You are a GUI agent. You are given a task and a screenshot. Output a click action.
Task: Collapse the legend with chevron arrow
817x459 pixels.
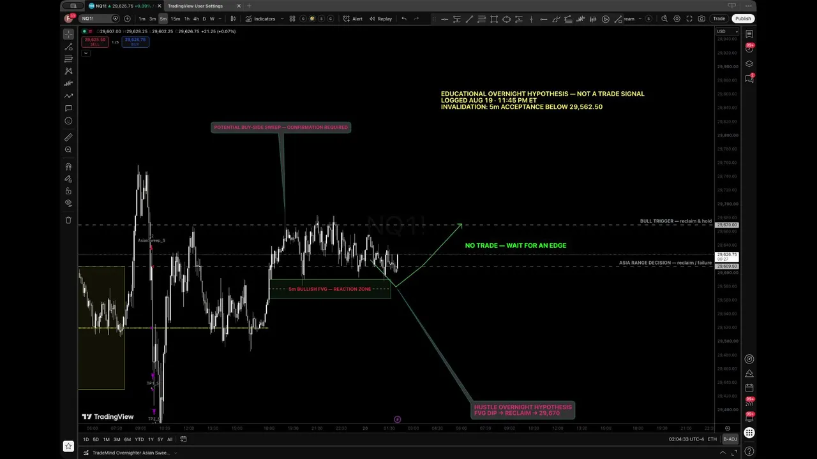pos(86,53)
